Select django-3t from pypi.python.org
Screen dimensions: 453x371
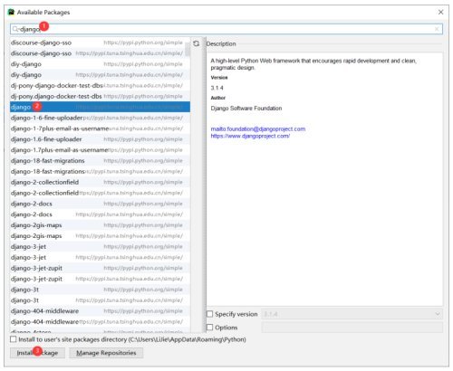pos(100,290)
